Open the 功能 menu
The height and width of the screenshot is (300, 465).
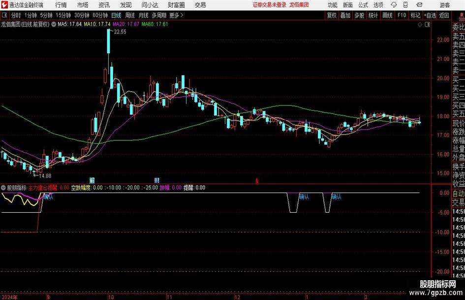click(x=333, y=5)
